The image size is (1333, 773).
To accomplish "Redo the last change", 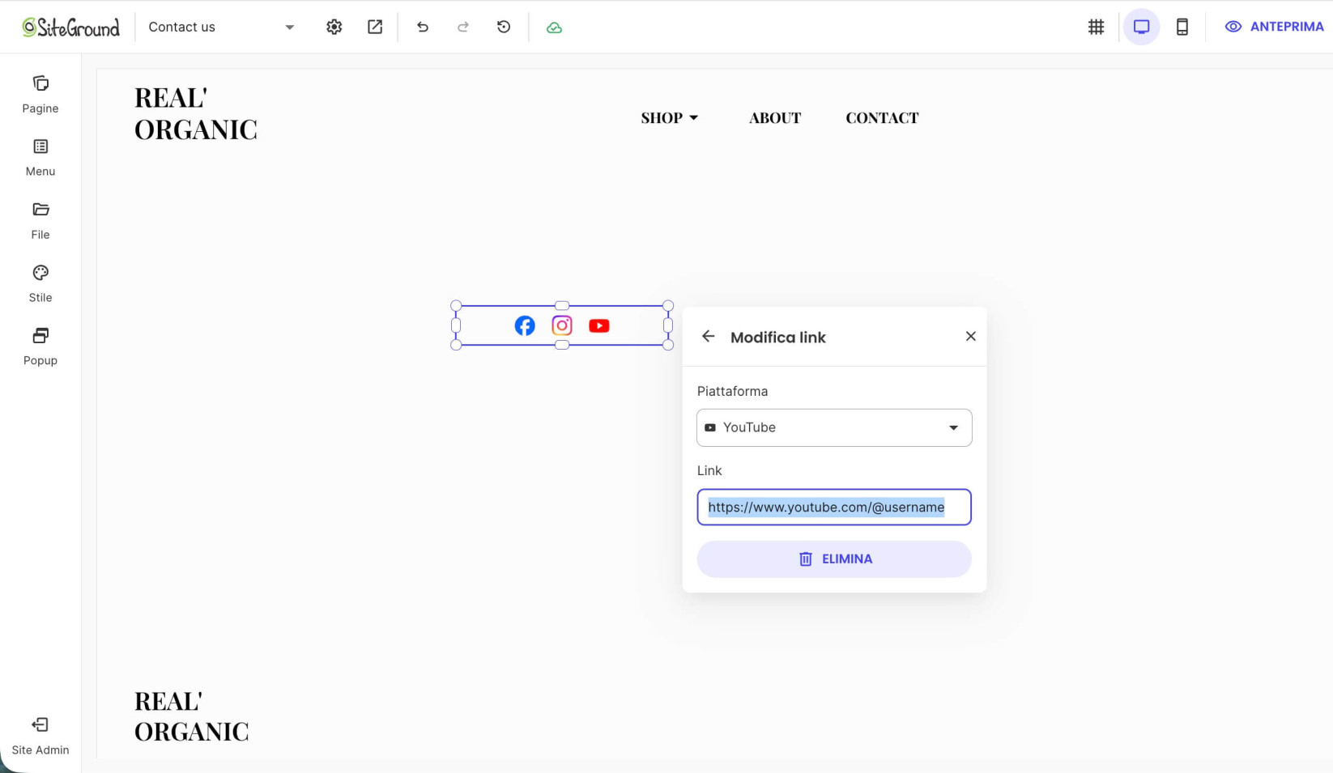I will coord(463,27).
